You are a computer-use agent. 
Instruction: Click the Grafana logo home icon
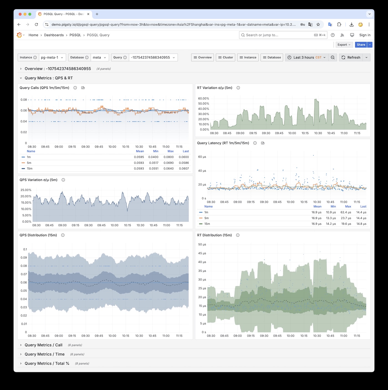[x=19, y=35]
